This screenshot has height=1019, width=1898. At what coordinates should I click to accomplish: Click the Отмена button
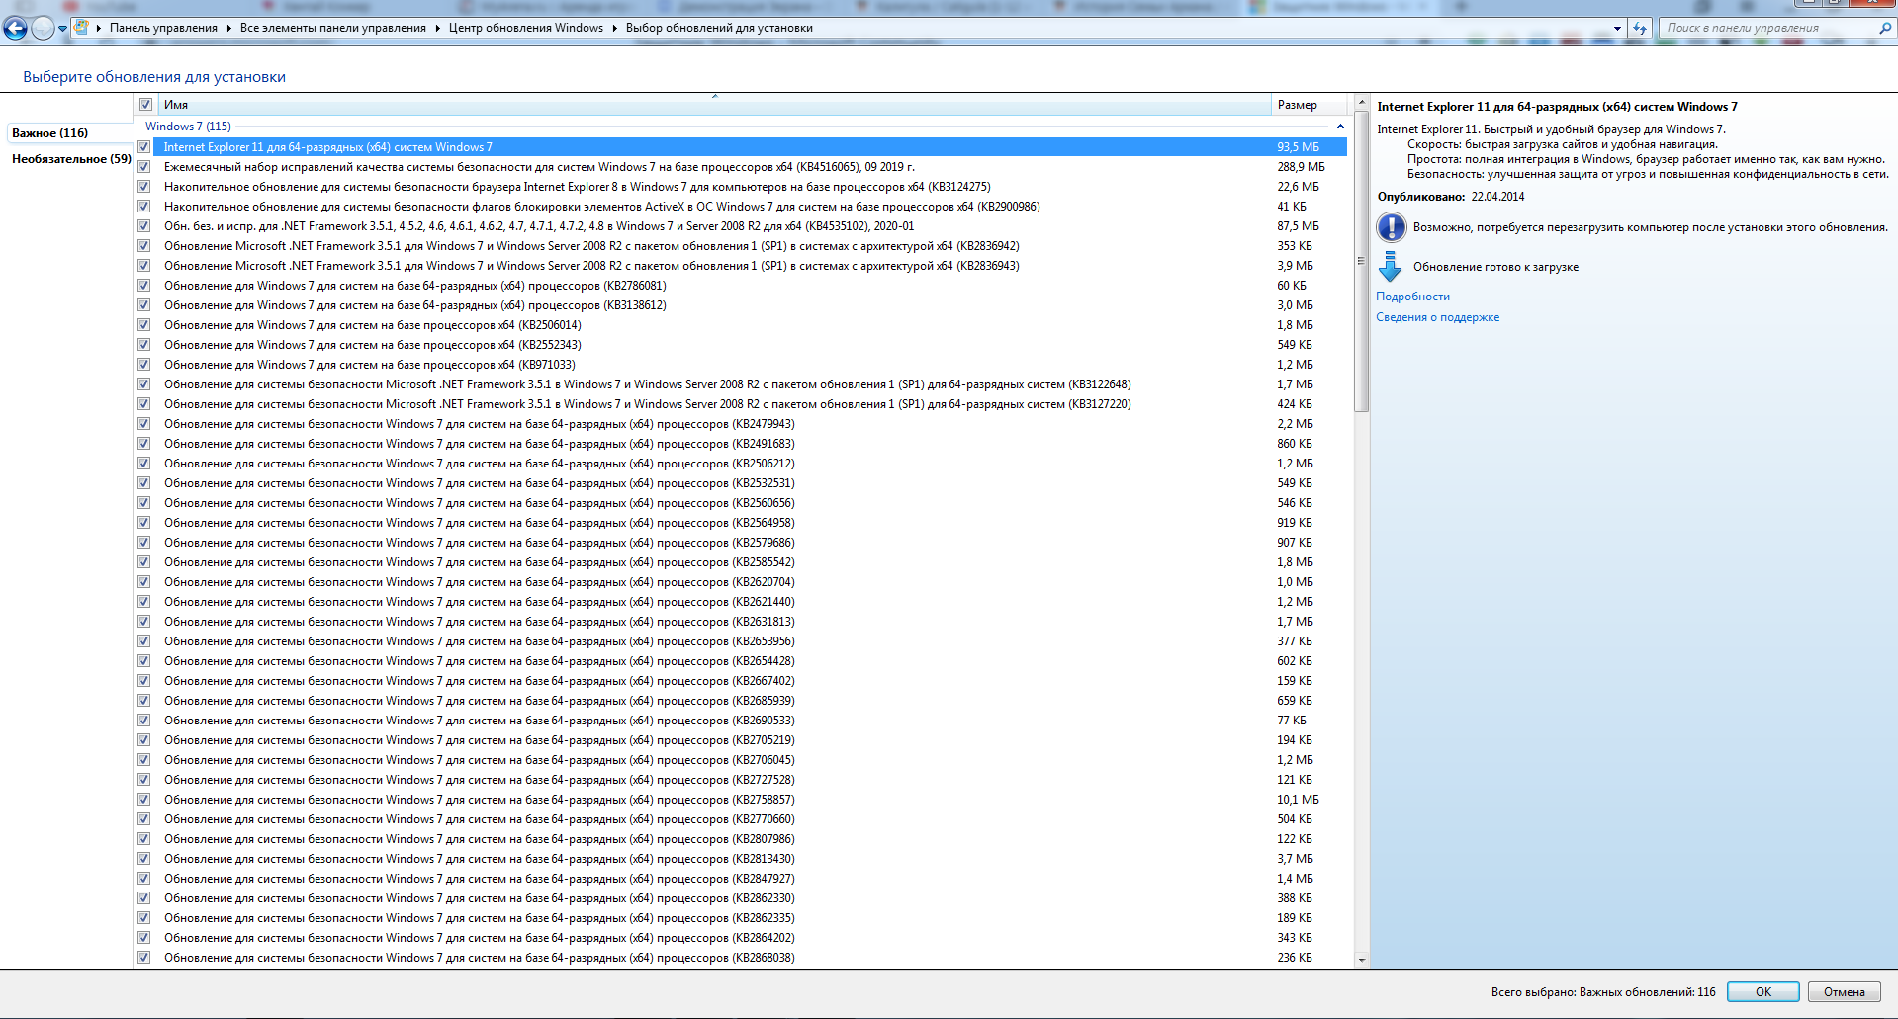pos(1844,992)
